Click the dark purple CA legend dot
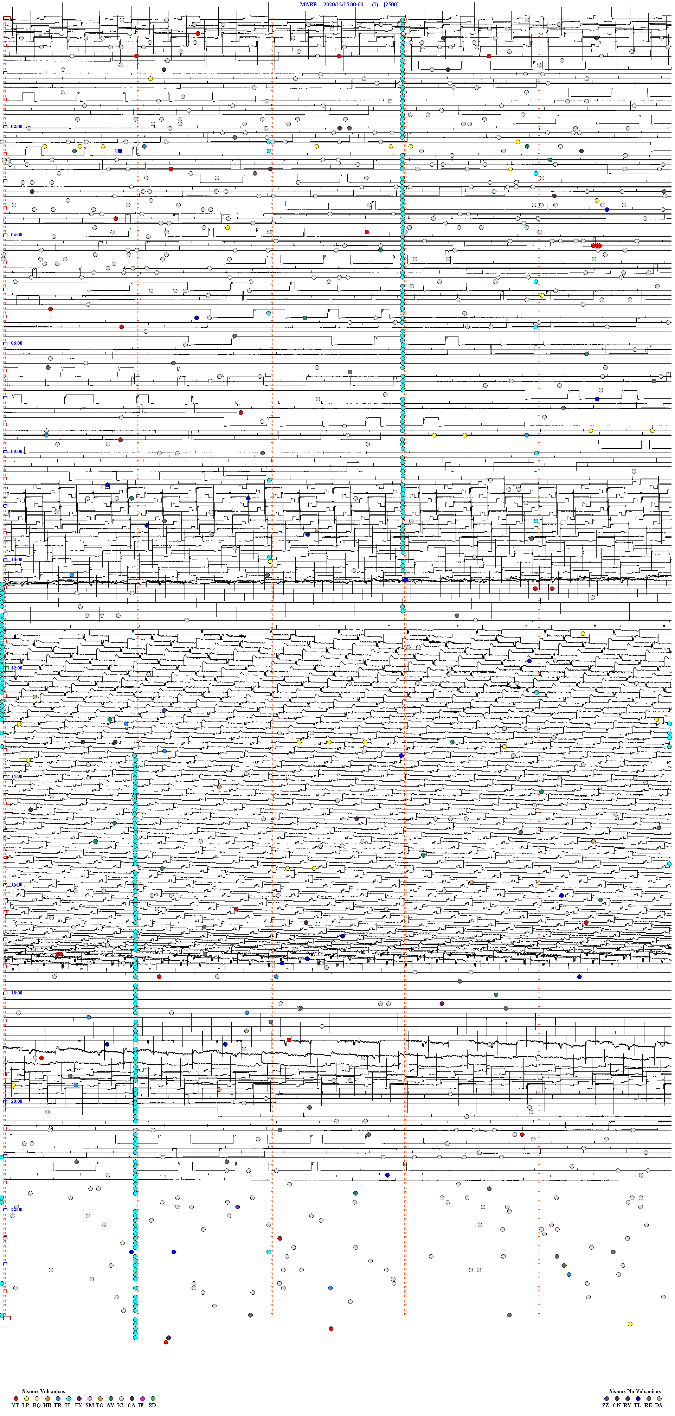Screen dimensions: 675x1416 tap(132, 1399)
